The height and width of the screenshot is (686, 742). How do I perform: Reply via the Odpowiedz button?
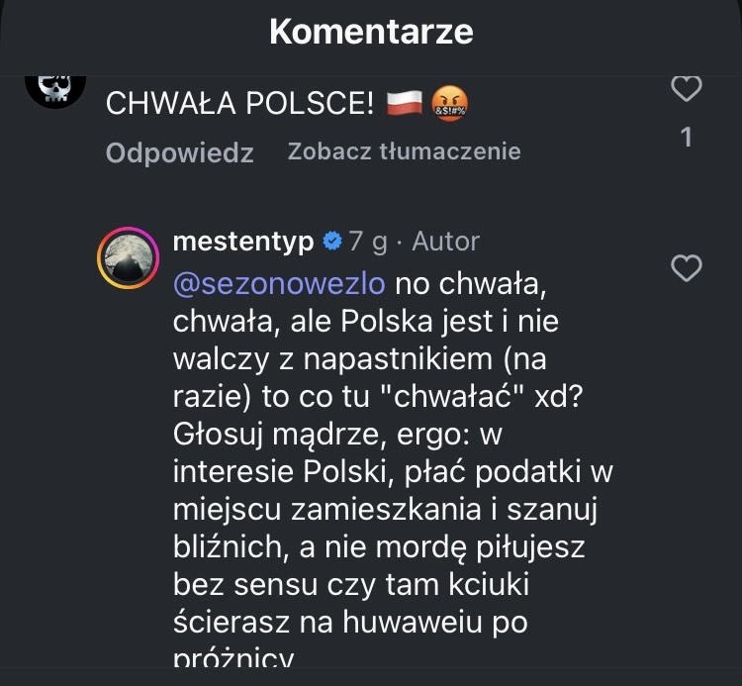pos(179,152)
